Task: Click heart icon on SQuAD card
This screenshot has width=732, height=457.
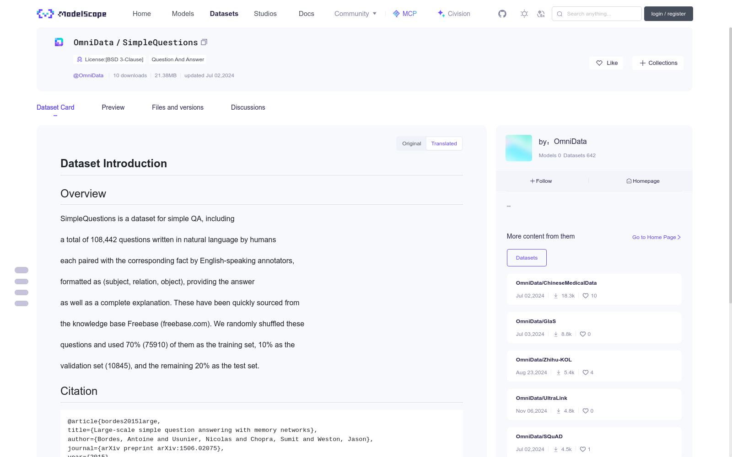Action: click(583, 449)
